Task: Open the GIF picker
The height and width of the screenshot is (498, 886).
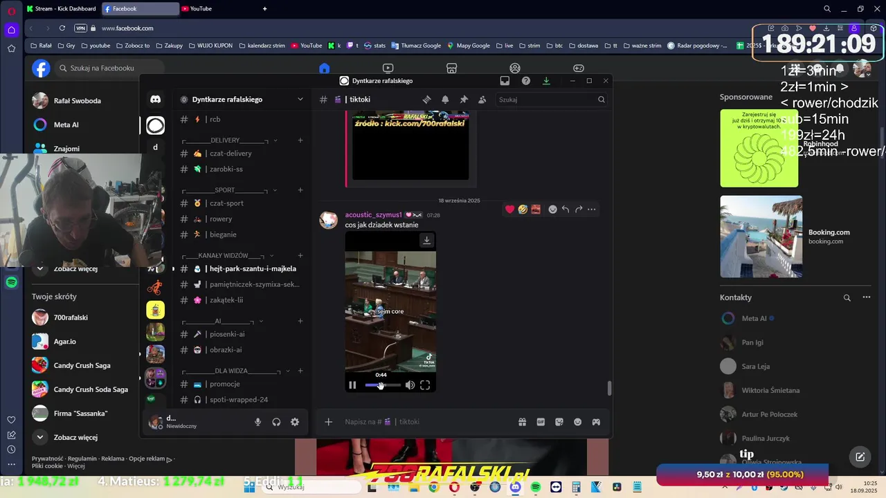Action: click(541, 422)
